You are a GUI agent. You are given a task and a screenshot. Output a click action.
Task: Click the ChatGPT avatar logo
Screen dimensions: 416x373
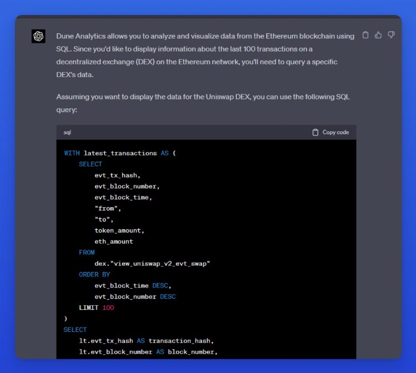[x=38, y=37]
